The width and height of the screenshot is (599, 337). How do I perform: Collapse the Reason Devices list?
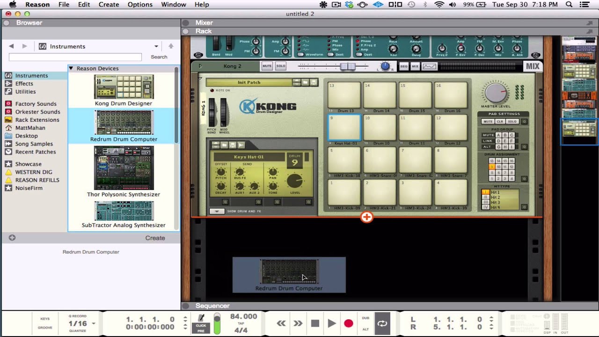pos(72,68)
